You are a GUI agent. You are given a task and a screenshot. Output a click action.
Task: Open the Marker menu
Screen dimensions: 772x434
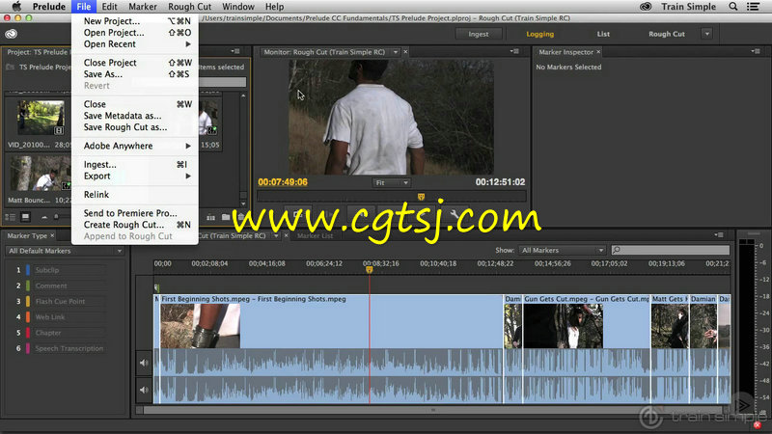pos(143,7)
